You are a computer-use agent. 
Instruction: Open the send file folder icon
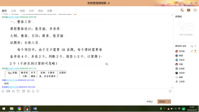18,91
